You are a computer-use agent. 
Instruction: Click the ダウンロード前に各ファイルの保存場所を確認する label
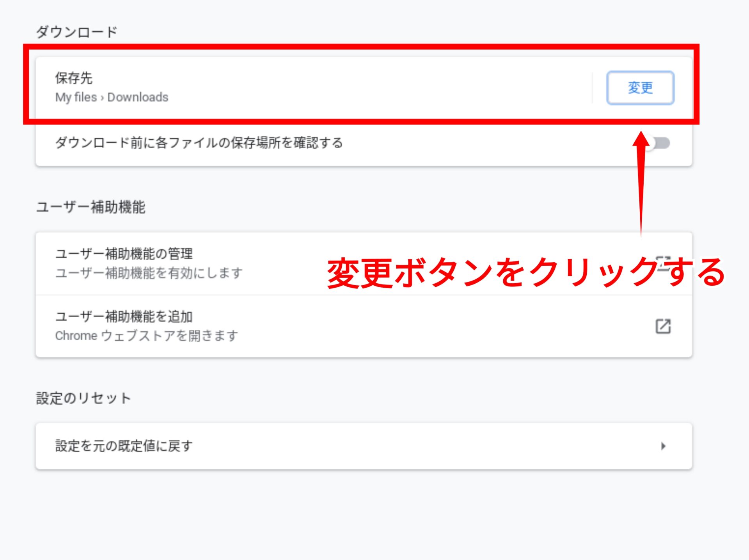(x=199, y=143)
